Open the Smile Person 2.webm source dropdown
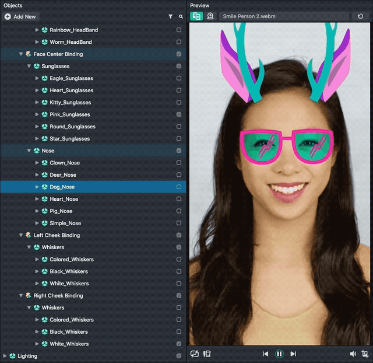 click(x=284, y=16)
